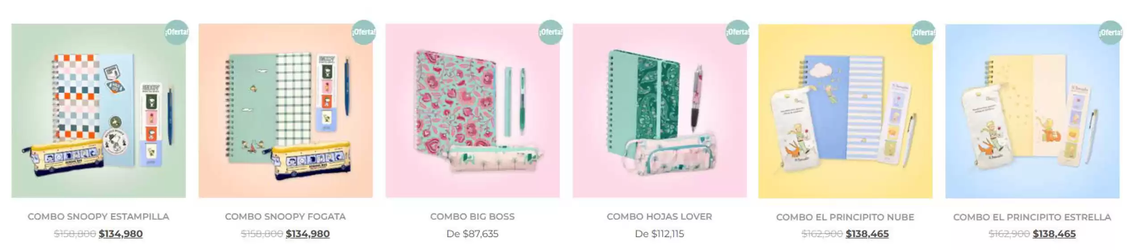View the Combo Hojas Lover product image
The width and height of the screenshot is (1128, 250).
[x=660, y=111]
